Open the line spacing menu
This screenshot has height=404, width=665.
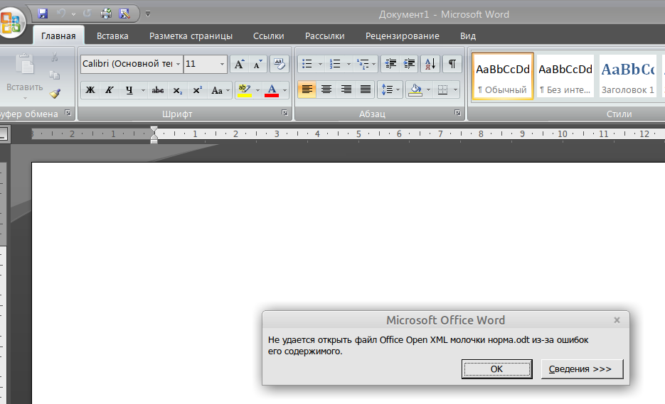click(390, 89)
